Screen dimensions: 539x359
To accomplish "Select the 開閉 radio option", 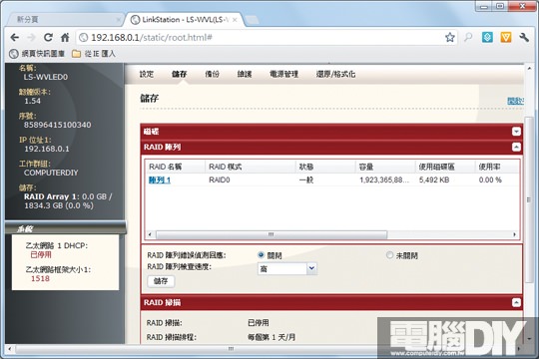I will tap(261, 255).
